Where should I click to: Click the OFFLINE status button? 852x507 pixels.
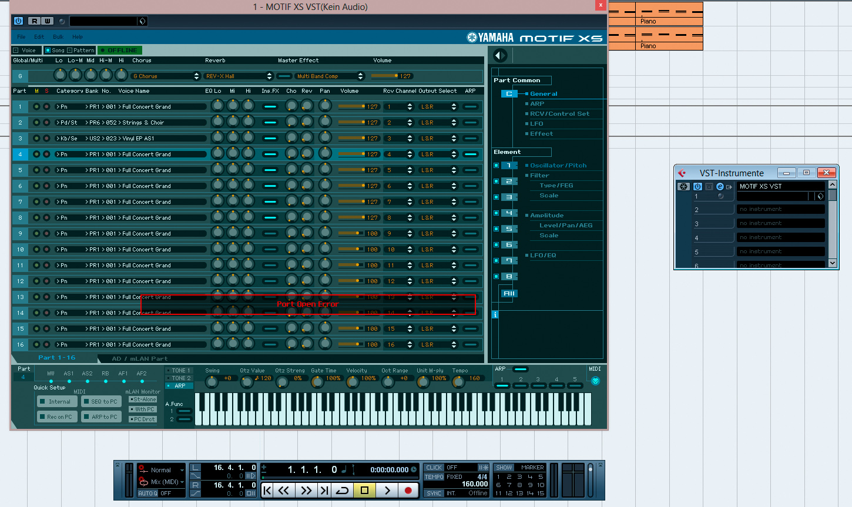point(120,51)
